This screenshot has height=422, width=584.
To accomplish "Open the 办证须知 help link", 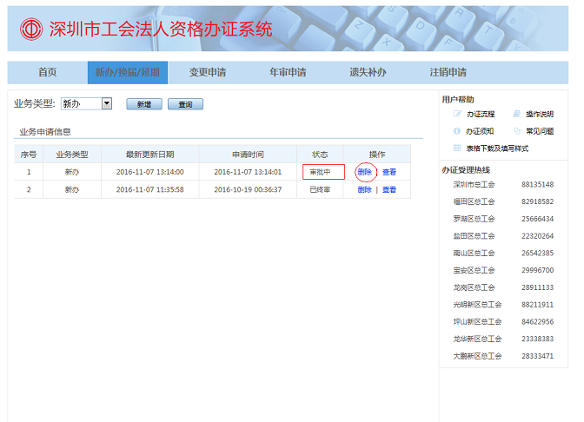I will [480, 131].
